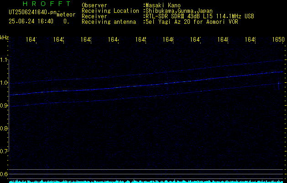Click RTL-SDR SDR# 114.1MHz receiver text
Screen dimensions: 287x183
pyautogui.click(x=200, y=16)
